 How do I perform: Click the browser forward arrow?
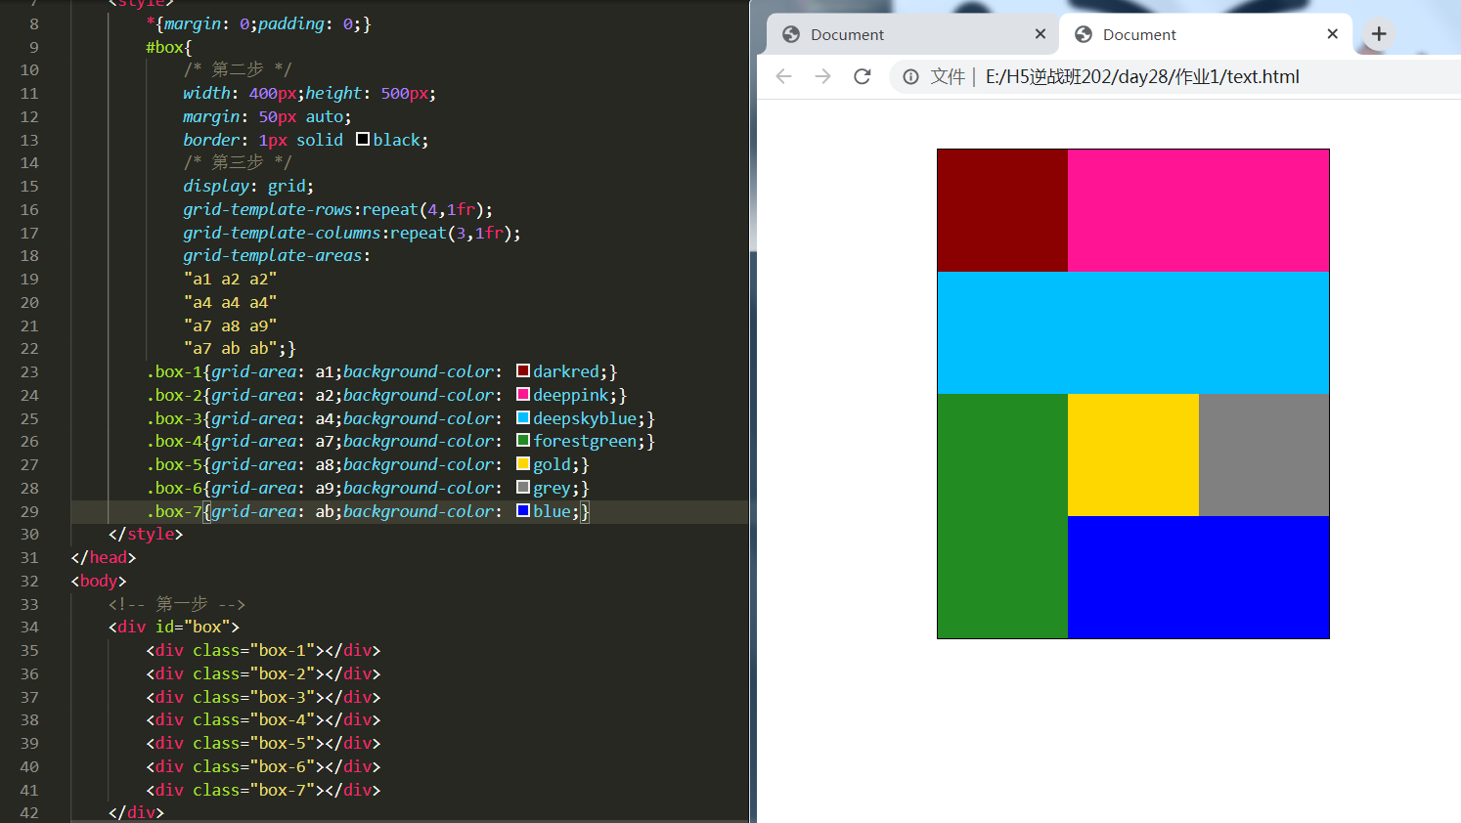pyautogui.click(x=822, y=76)
